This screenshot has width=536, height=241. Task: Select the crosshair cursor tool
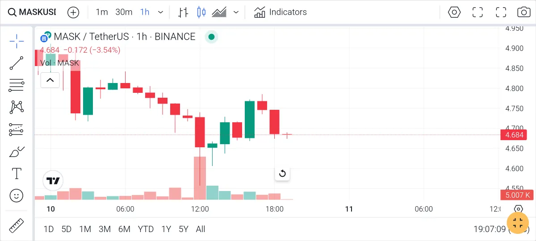[x=17, y=41]
